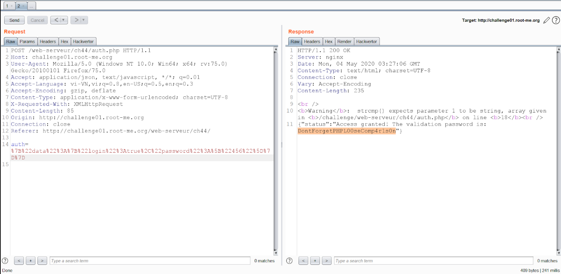Show the Request Hex tab

65,42
